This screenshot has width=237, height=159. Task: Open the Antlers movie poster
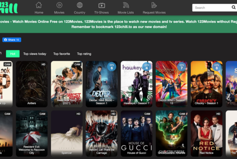pyautogui.click(x=32, y=84)
